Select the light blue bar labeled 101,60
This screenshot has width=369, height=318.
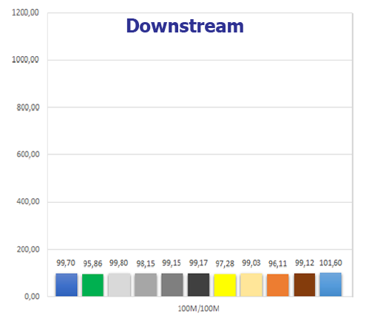[331, 284]
